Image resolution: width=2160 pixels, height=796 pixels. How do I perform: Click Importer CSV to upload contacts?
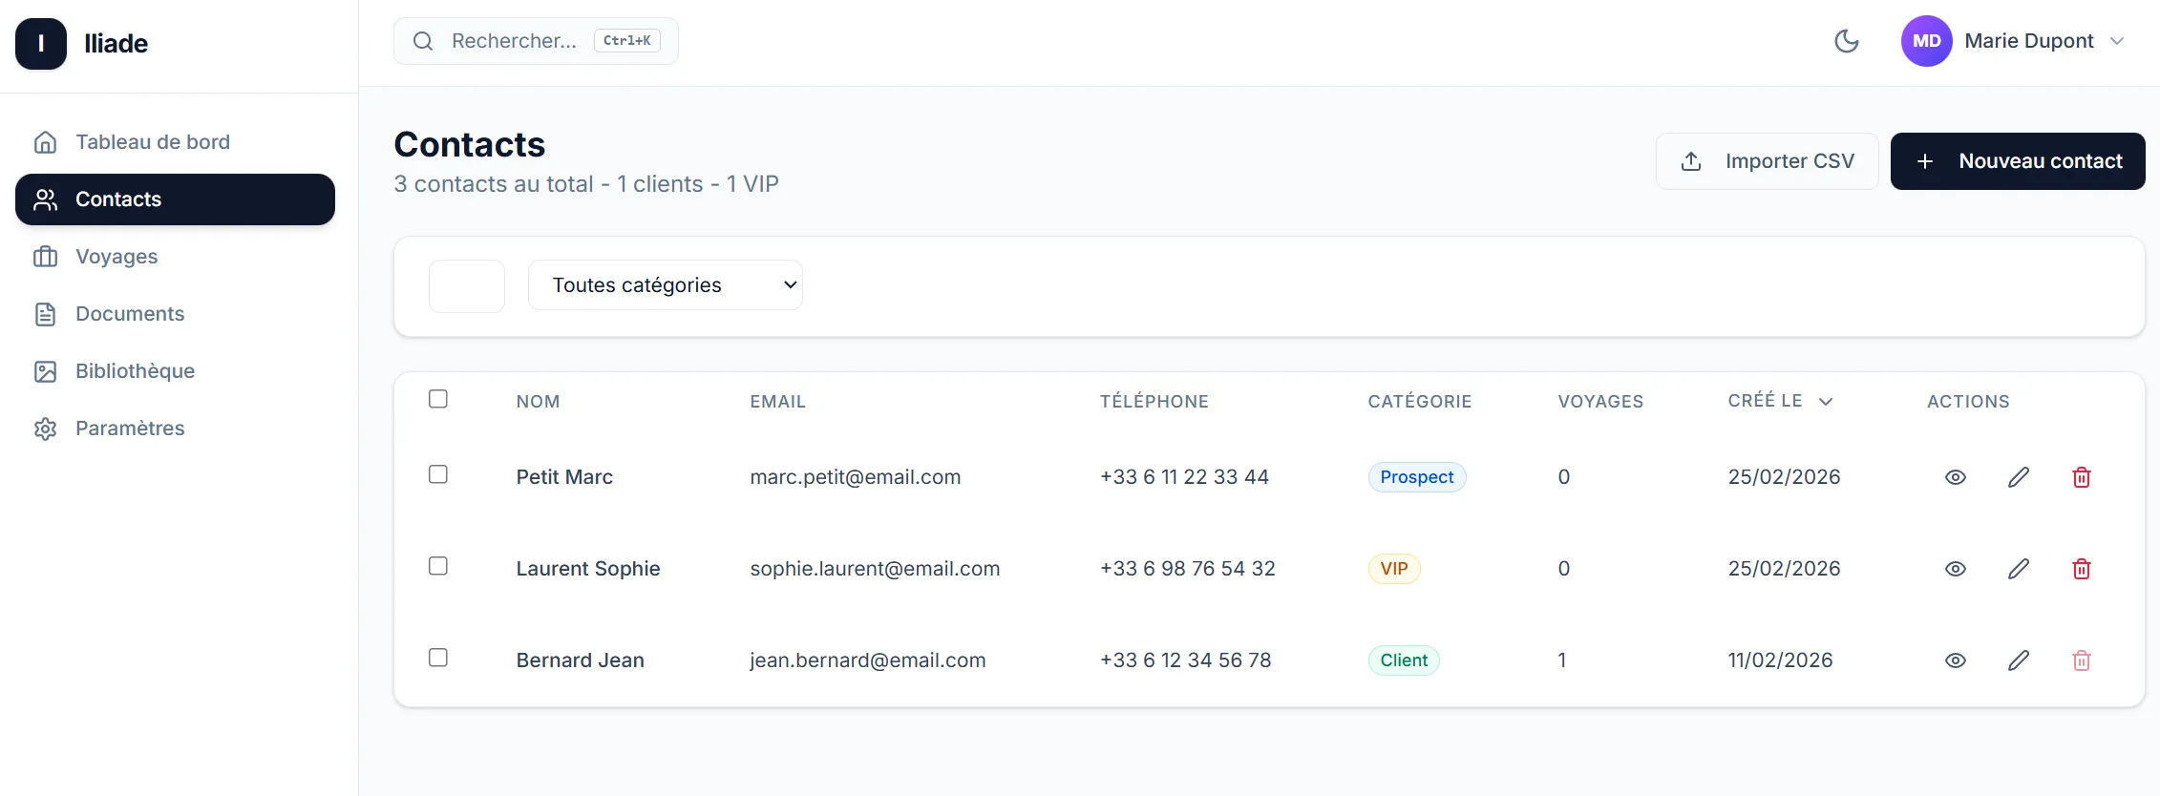tap(1766, 160)
